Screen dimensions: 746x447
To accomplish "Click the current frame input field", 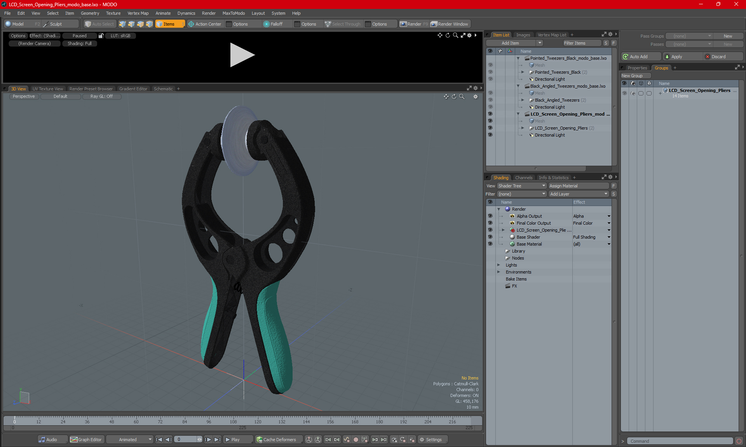I will point(186,440).
